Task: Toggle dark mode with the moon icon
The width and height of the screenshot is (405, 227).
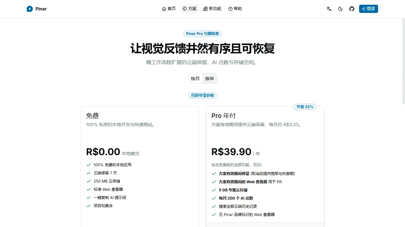Action: 340,9
